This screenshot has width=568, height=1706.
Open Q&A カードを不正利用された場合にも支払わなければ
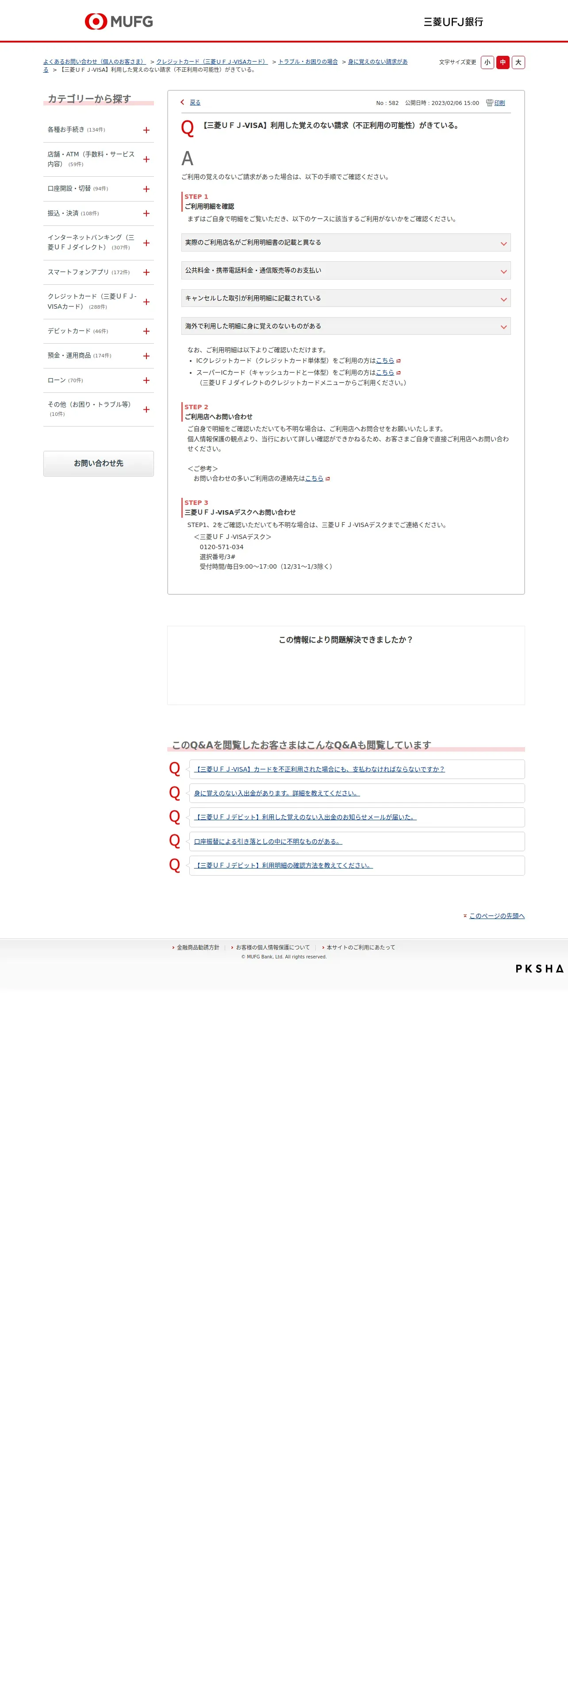pos(319,770)
